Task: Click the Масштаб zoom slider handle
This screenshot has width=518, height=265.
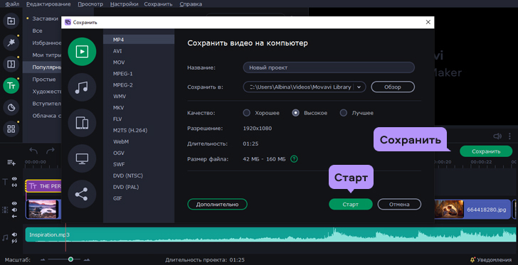Action: click(70, 259)
